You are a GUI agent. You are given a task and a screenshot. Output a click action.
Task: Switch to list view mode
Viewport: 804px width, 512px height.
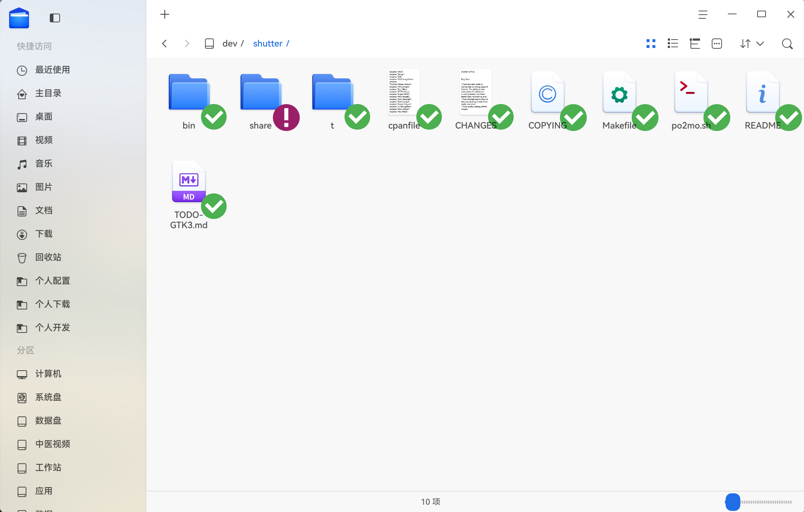pyautogui.click(x=673, y=44)
